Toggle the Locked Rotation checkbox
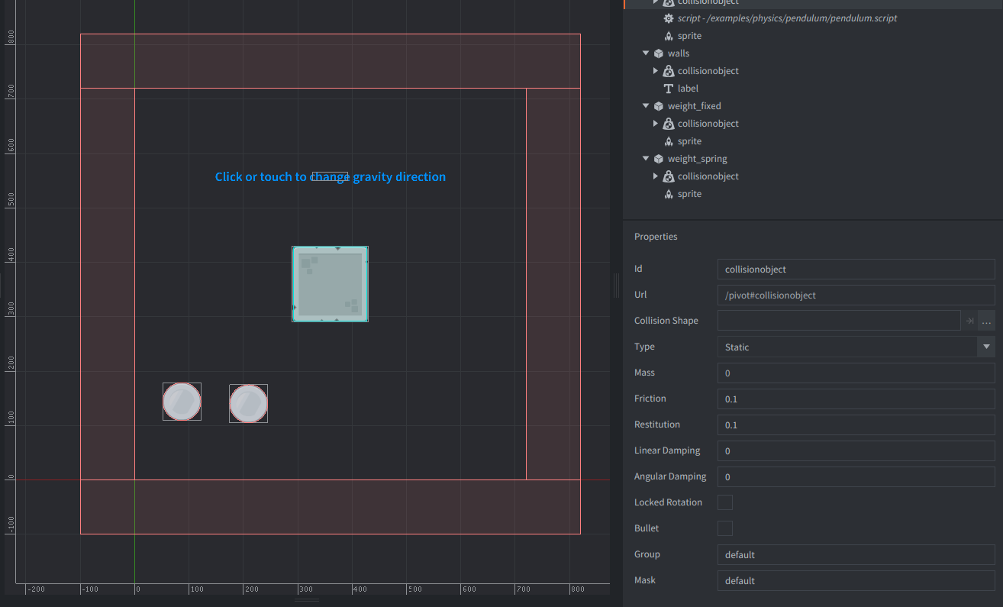The image size is (1003, 607). (725, 502)
